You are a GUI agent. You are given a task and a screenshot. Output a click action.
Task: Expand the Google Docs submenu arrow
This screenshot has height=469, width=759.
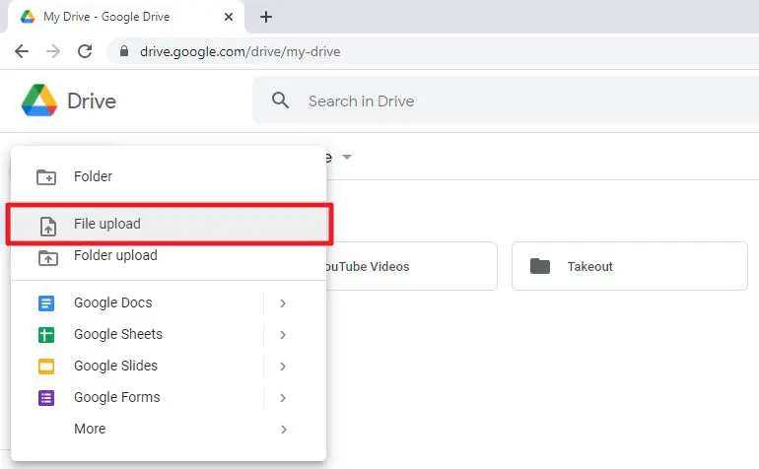pyautogui.click(x=283, y=303)
